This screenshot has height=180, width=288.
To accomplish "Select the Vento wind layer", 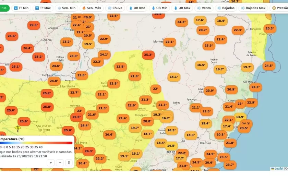I will [x=204, y=8].
